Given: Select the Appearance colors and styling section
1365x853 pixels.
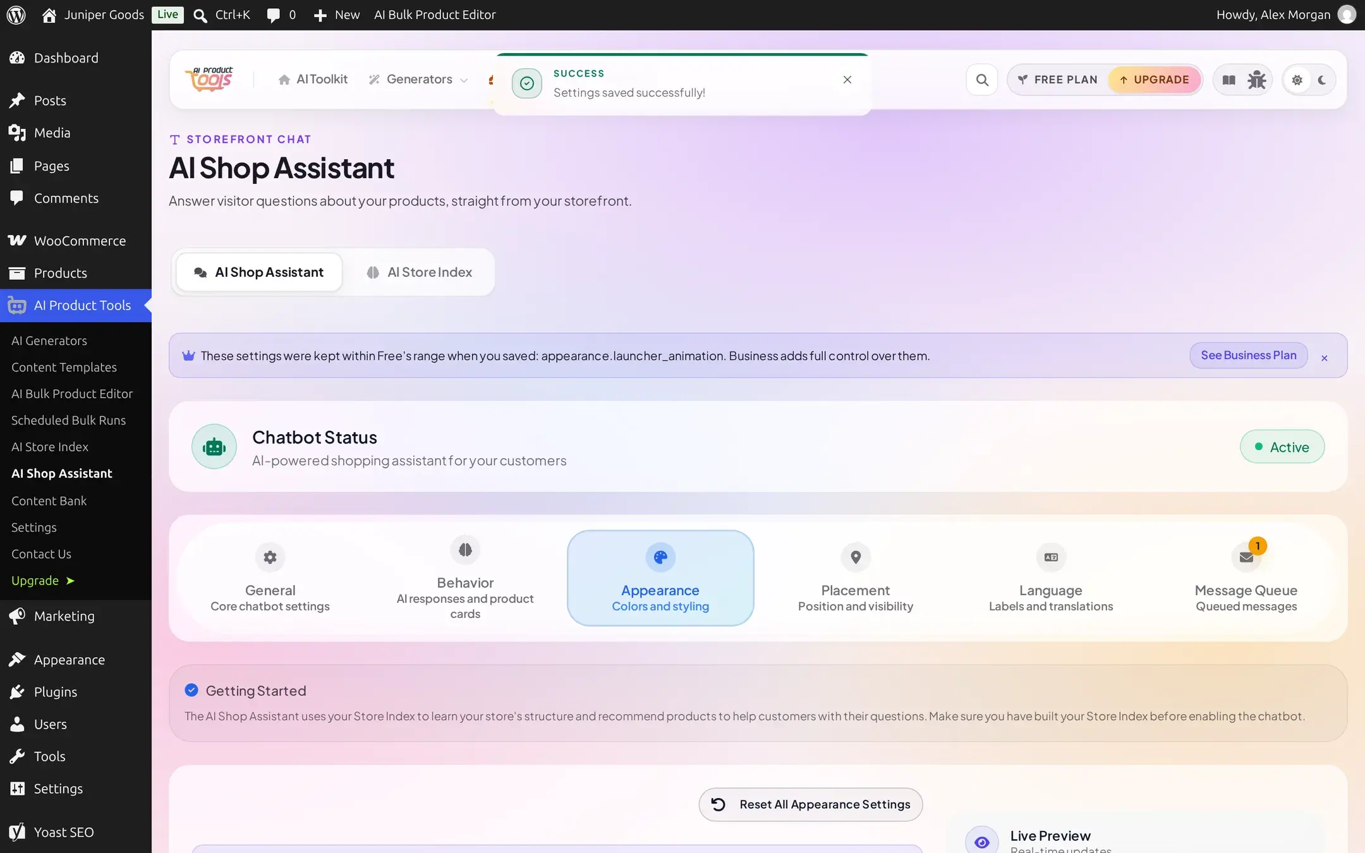Looking at the screenshot, I should coord(660,578).
